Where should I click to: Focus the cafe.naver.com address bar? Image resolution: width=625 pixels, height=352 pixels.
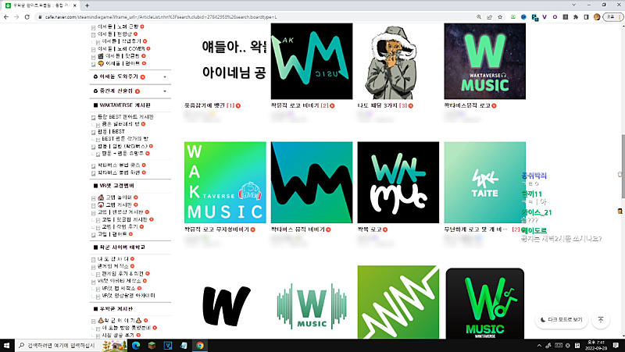point(255,17)
